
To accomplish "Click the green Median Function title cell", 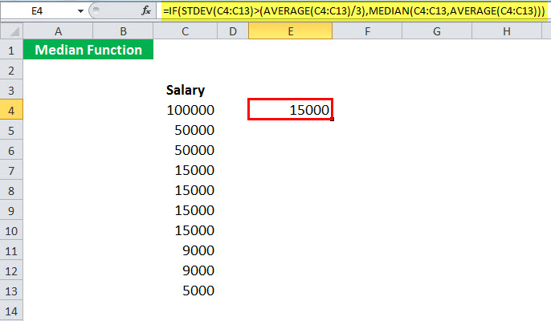I will point(88,50).
